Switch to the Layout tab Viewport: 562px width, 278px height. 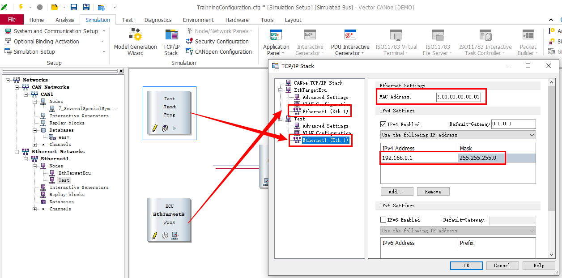tap(293, 20)
